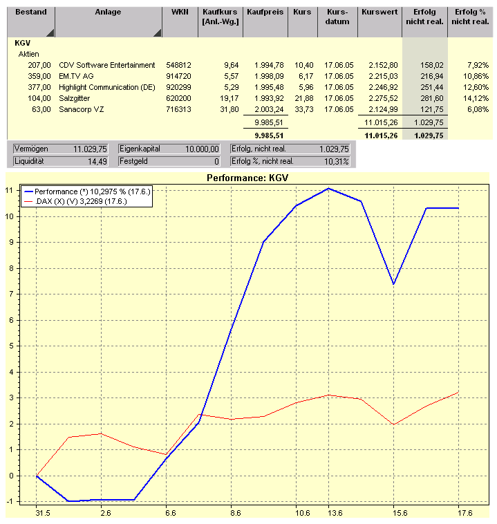Select the Sanacorp VZ row
Image resolution: width=497 pixels, height=524 pixels.
250,109
